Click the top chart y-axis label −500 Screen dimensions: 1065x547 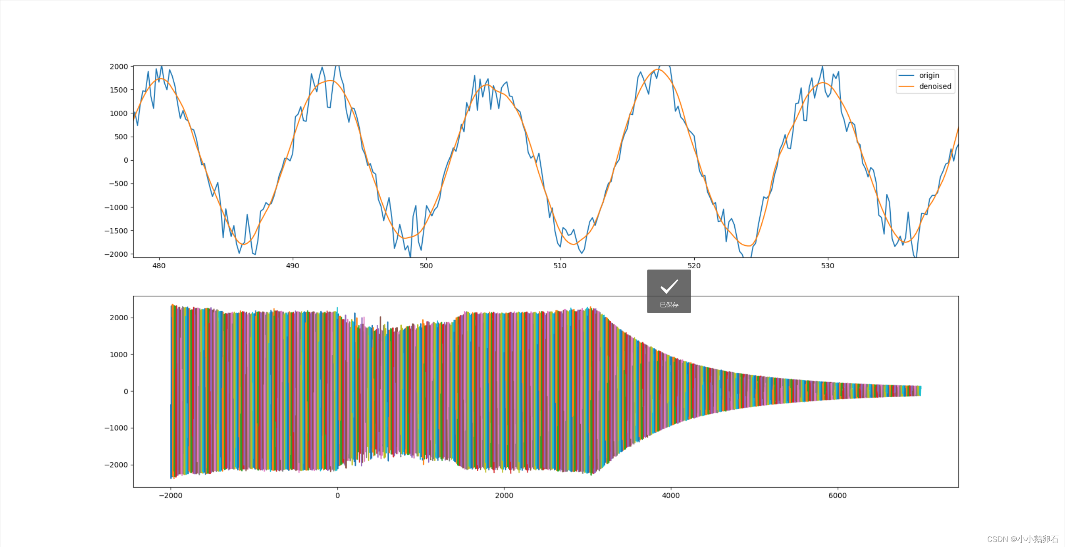119,184
